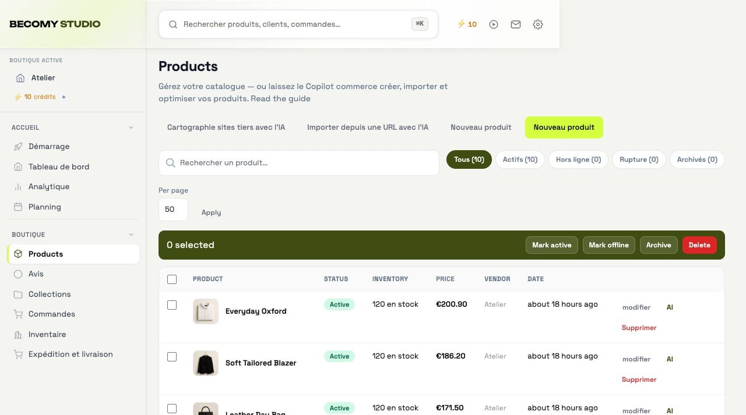The width and height of the screenshot is (746, 415).
Task: Click the ⌘K shortcut badge
Action: (420, 24)
